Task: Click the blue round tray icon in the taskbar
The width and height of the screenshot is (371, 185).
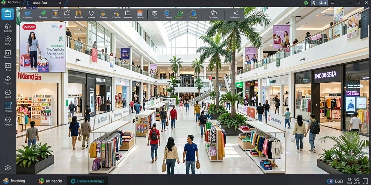Action: (330, 181)
